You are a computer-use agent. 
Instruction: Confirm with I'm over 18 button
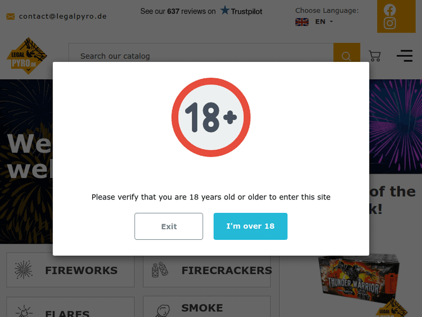[x=250, y=226]
